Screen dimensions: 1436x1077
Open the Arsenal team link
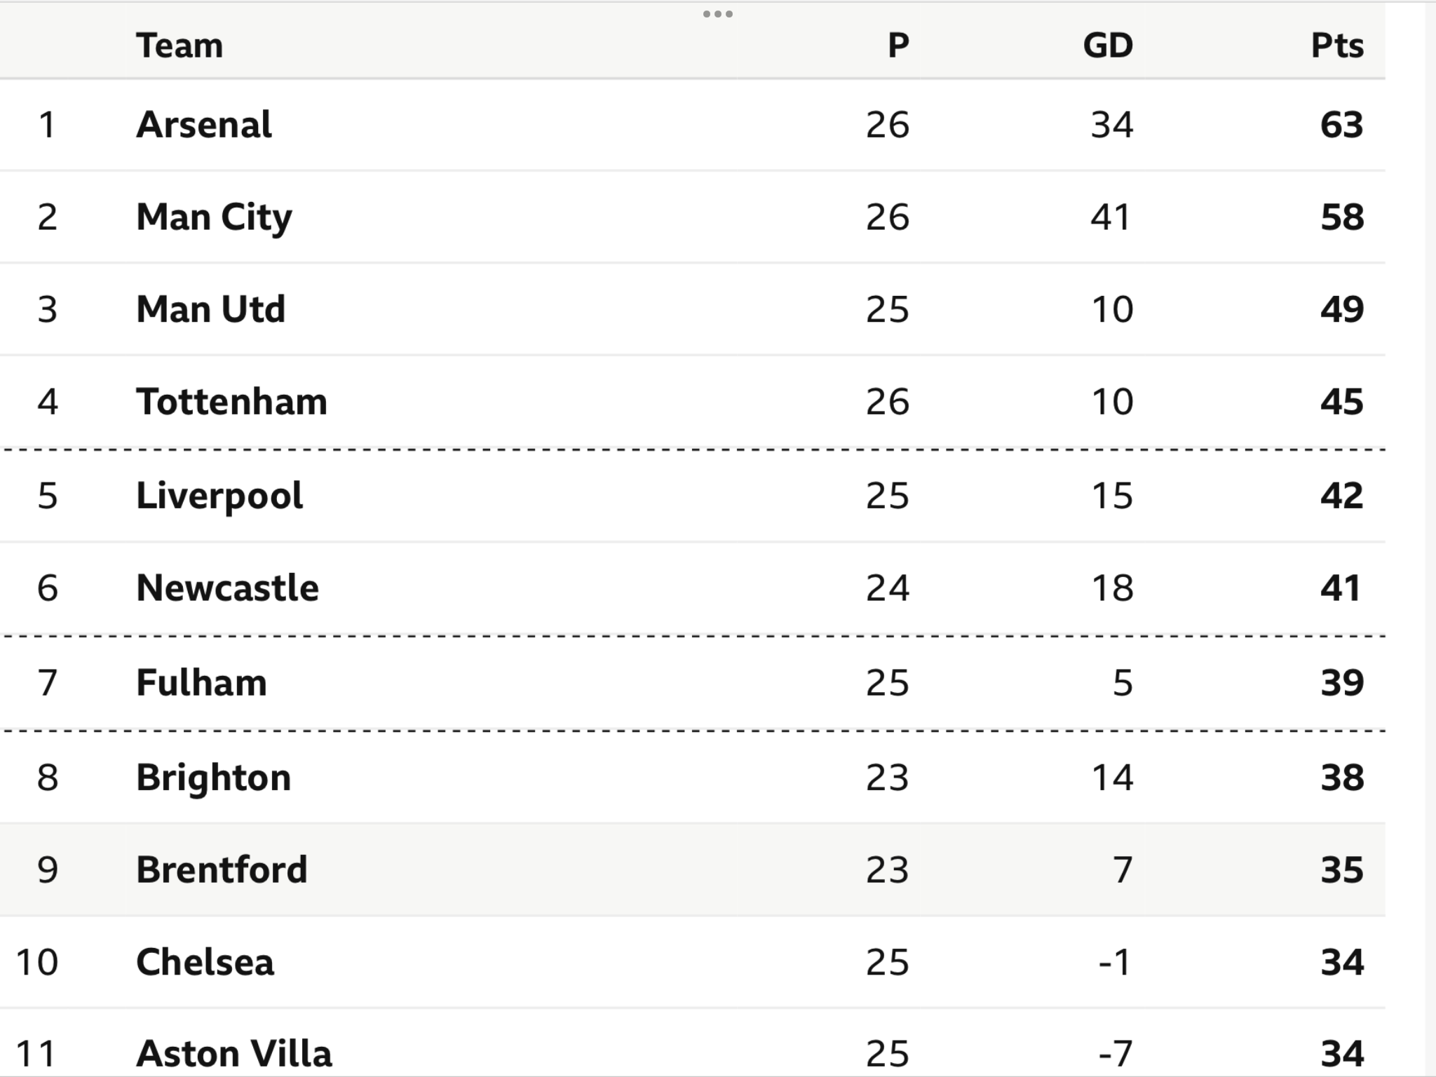pos(204,125)
